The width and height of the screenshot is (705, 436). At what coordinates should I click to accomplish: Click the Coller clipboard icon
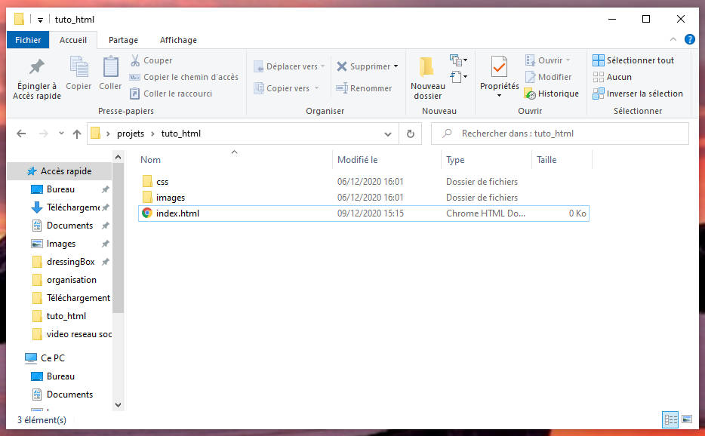(x=110, y=67)
